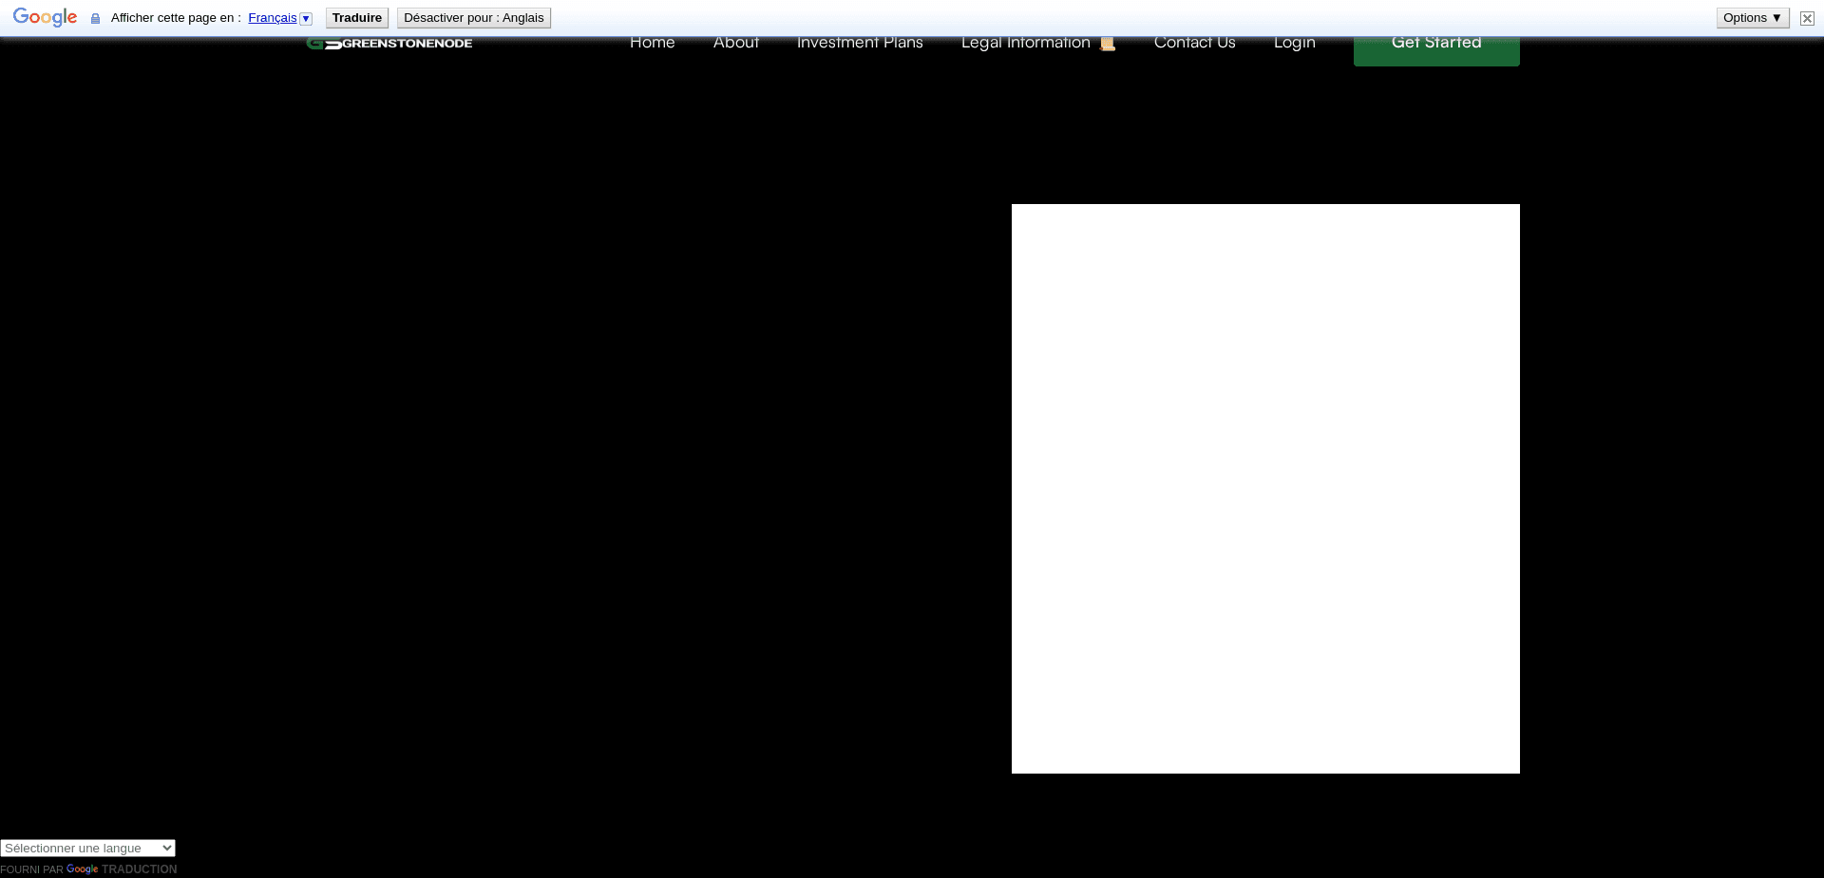Click the padlock icon in the translate bar
Screen dimensions: 1824x878
[94, 18]
